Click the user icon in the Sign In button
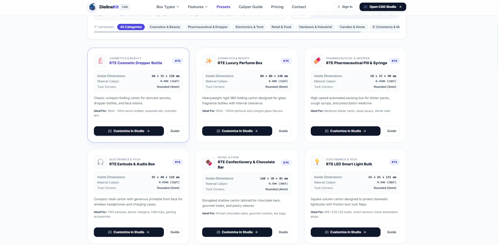498x245 pixels. [339, 7]
